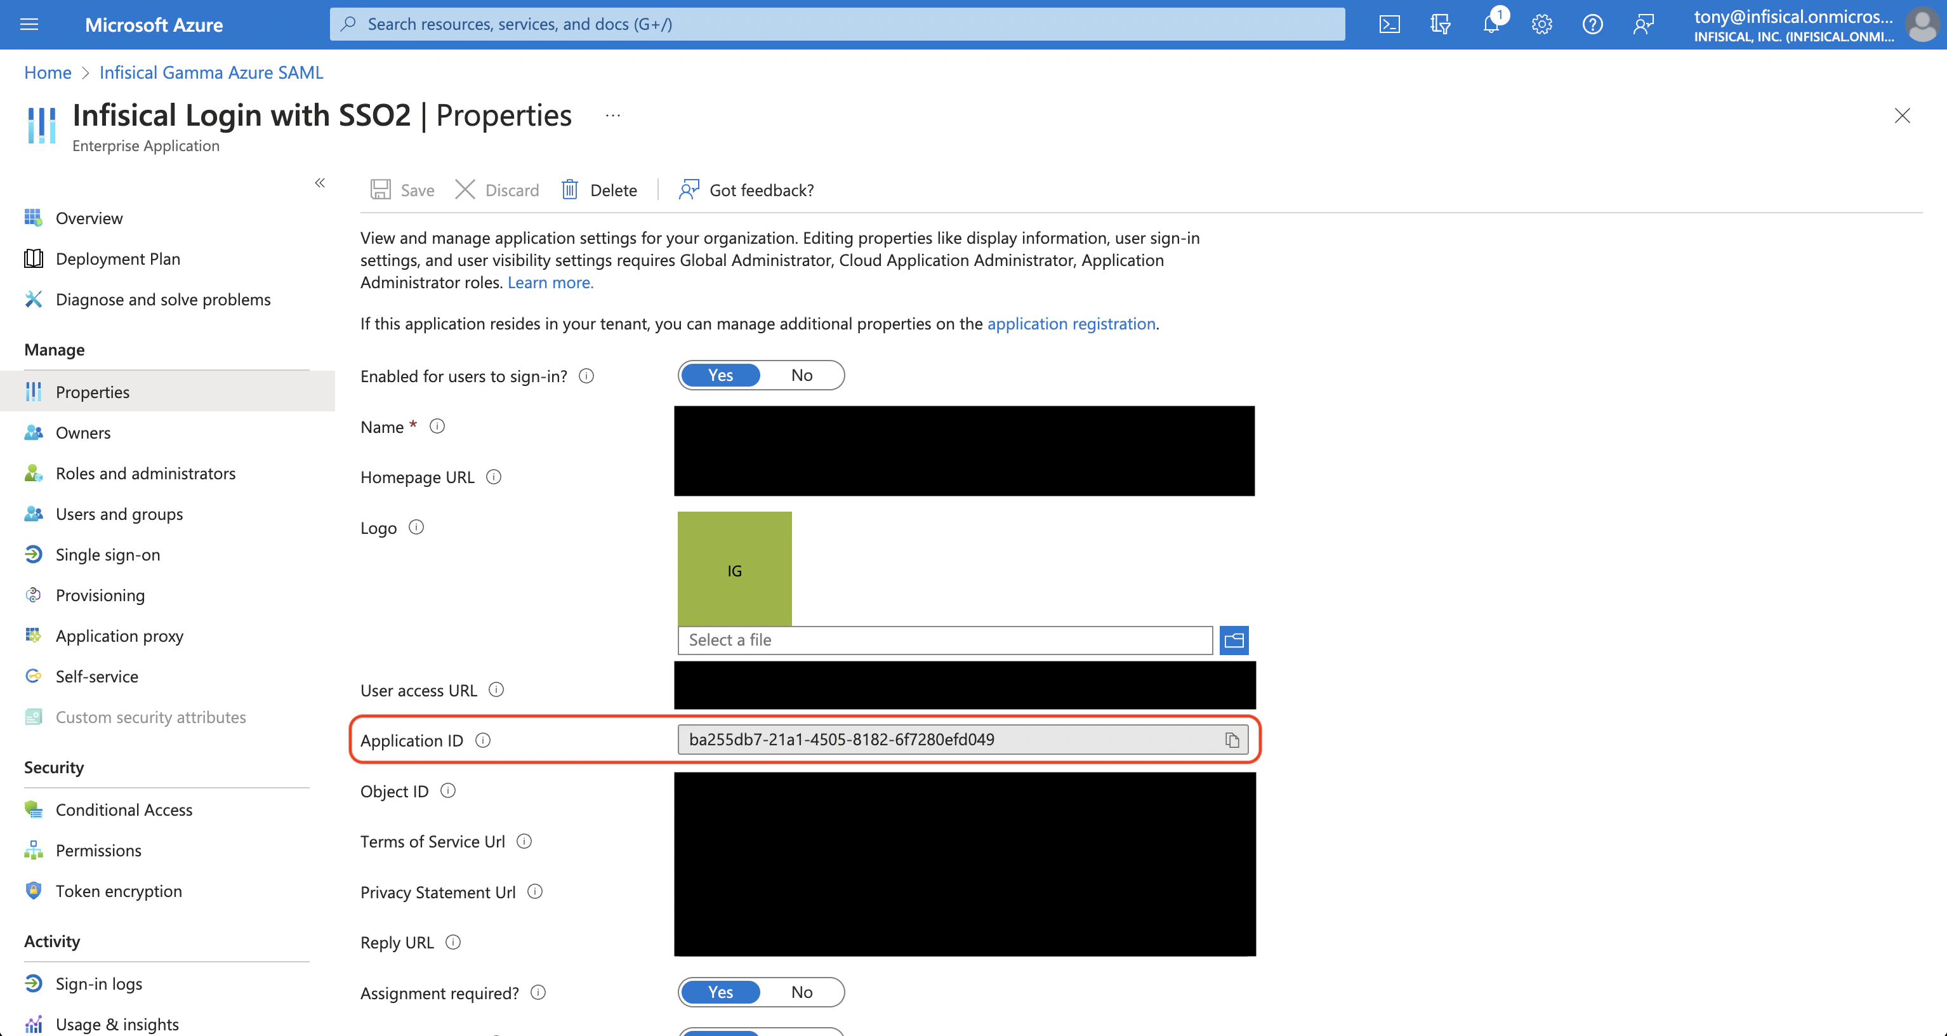Show info tooltip for Homepage URL
This screenshot has width=1947, height=1036.
pos(494,477)
